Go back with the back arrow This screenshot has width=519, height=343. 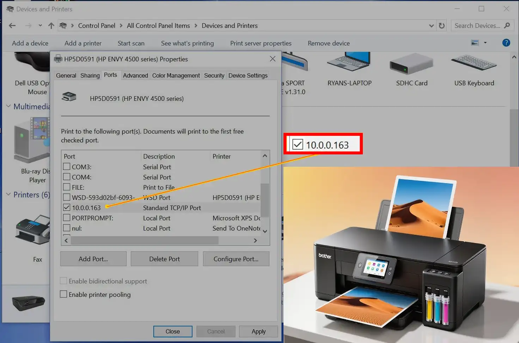[x=12, y=26]
